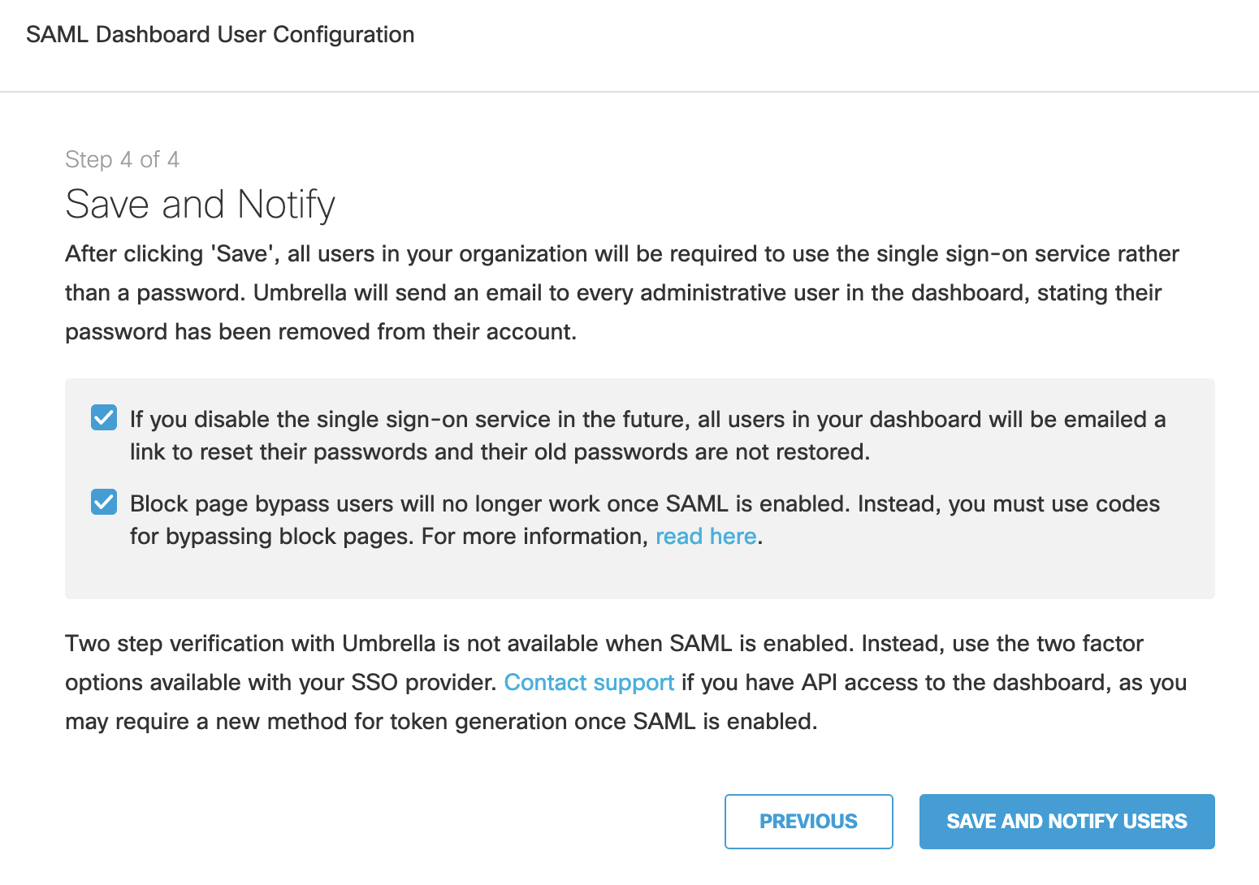Click the checkmark beside the bypass users notice
Viewport: 1259px width, 885px height.
tap(103, 502)
